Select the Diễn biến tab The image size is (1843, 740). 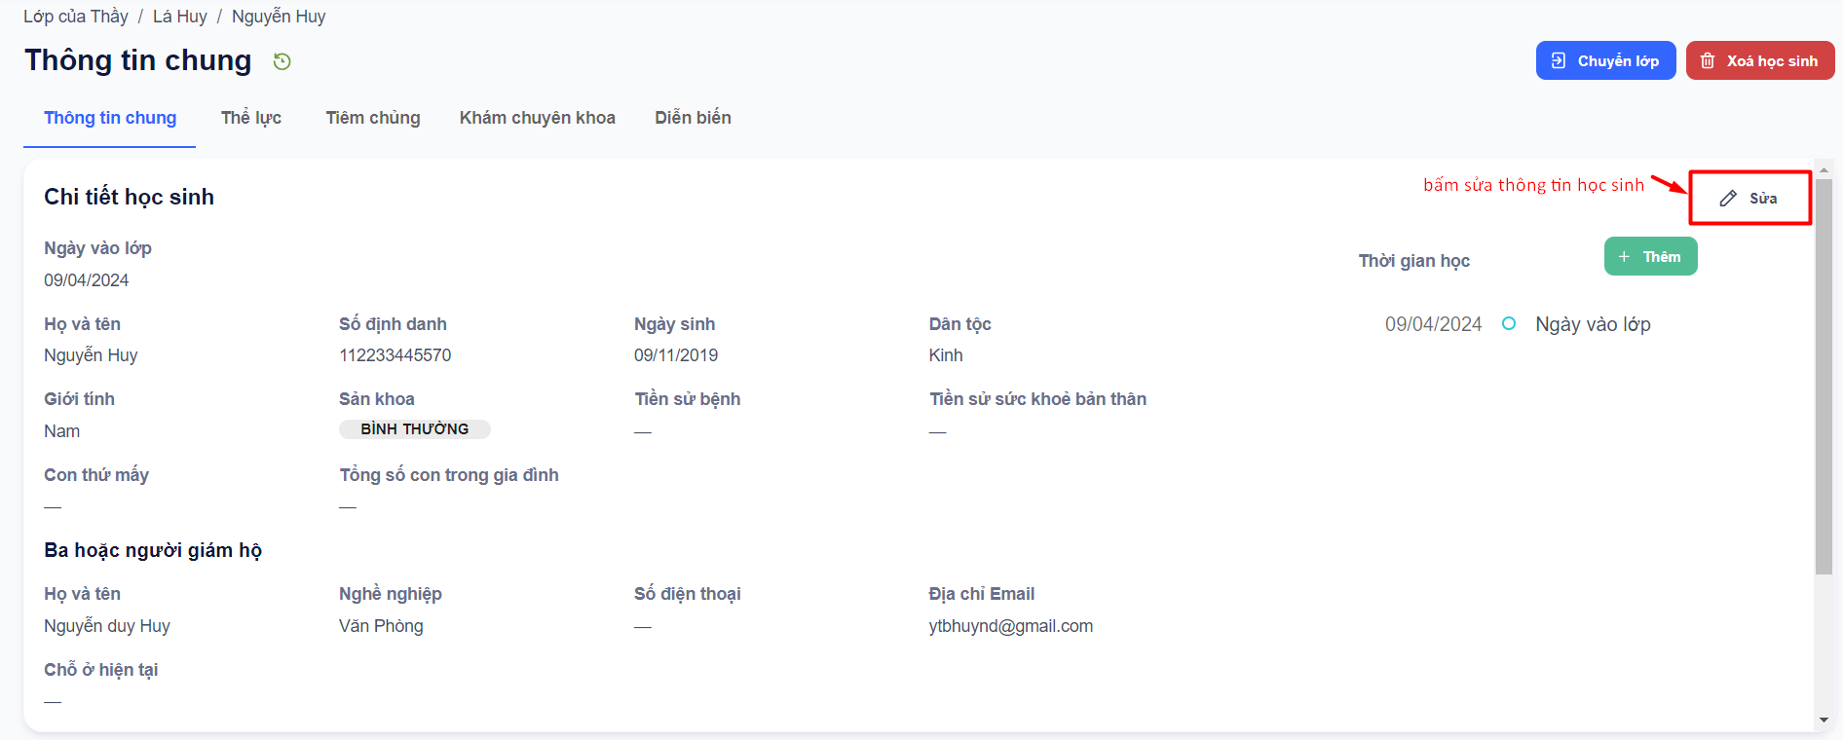coord(693,118)
